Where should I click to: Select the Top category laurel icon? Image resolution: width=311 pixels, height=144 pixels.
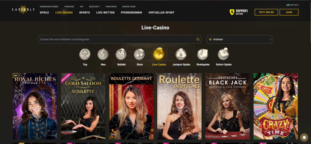85,54
